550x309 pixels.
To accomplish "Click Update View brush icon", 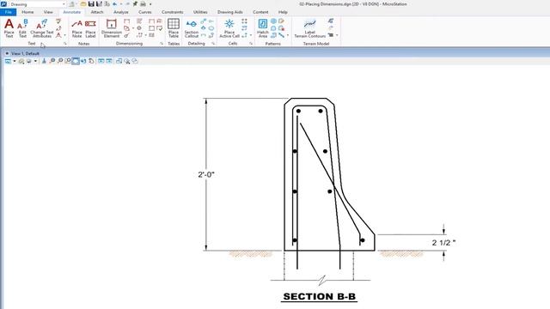I will 44,61.
